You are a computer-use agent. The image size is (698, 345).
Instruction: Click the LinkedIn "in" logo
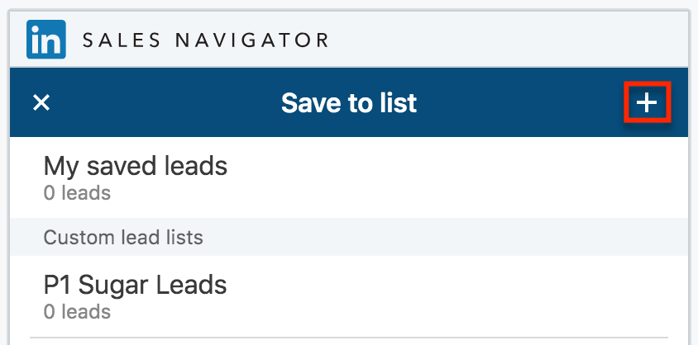[45, 40]
